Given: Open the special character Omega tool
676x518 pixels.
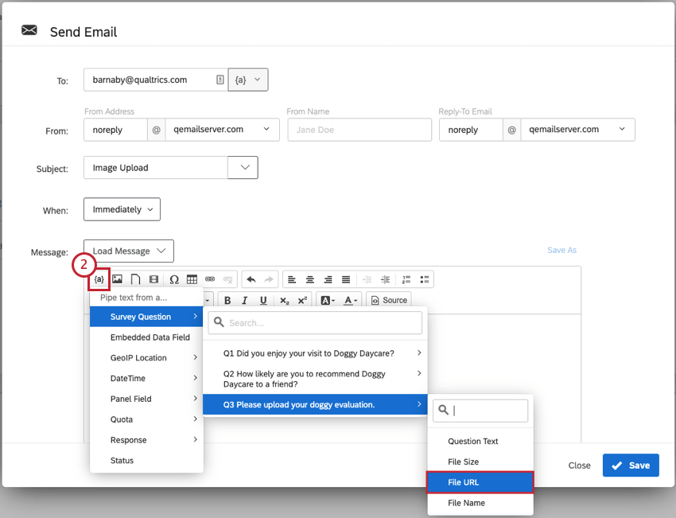Looking at the screenshot, I should tap(173, 278).
